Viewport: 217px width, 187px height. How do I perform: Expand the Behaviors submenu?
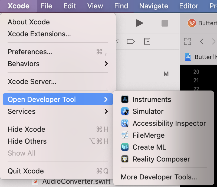pos(58,64)
